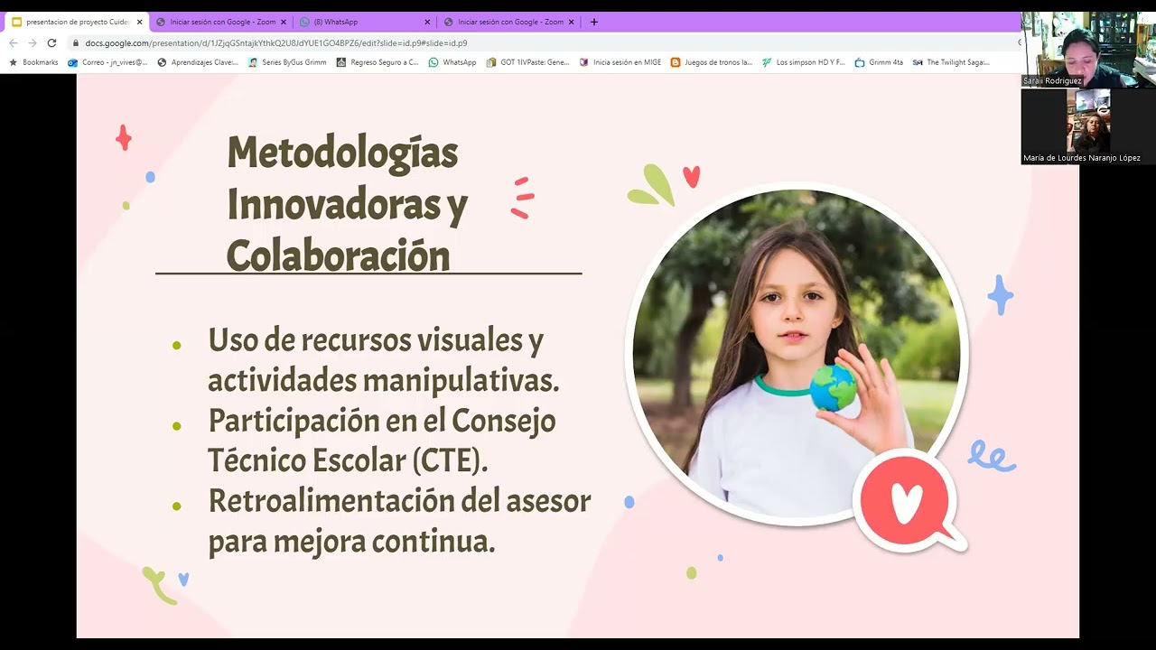Image resolution: width=1156 pixels, height=650 pixels.
Task: Reload the page with the refresh icon
Action: pos(51,42)
